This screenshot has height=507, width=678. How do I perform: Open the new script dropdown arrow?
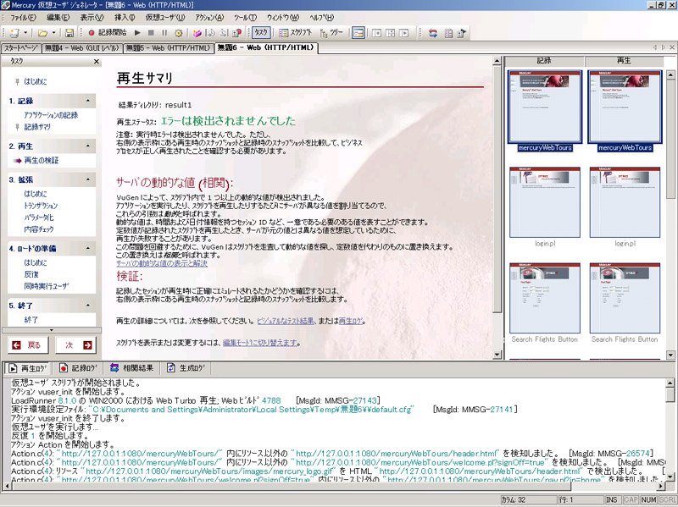tap(25, 33)
